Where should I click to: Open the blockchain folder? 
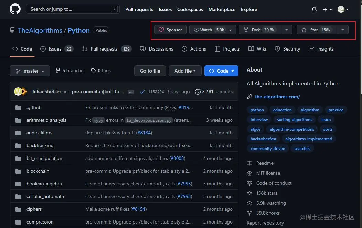point(38,171)
